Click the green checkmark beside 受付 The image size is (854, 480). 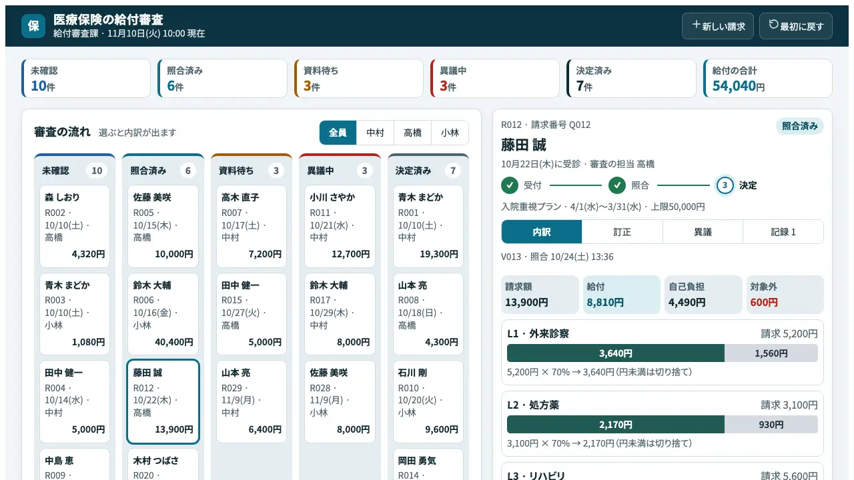pos(510,185)
